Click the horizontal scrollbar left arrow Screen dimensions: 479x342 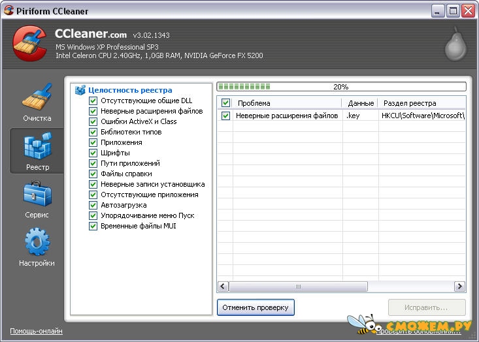point(223,287)
